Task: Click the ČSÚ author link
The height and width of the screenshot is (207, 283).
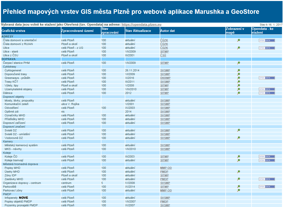Action: pos(163,55)
